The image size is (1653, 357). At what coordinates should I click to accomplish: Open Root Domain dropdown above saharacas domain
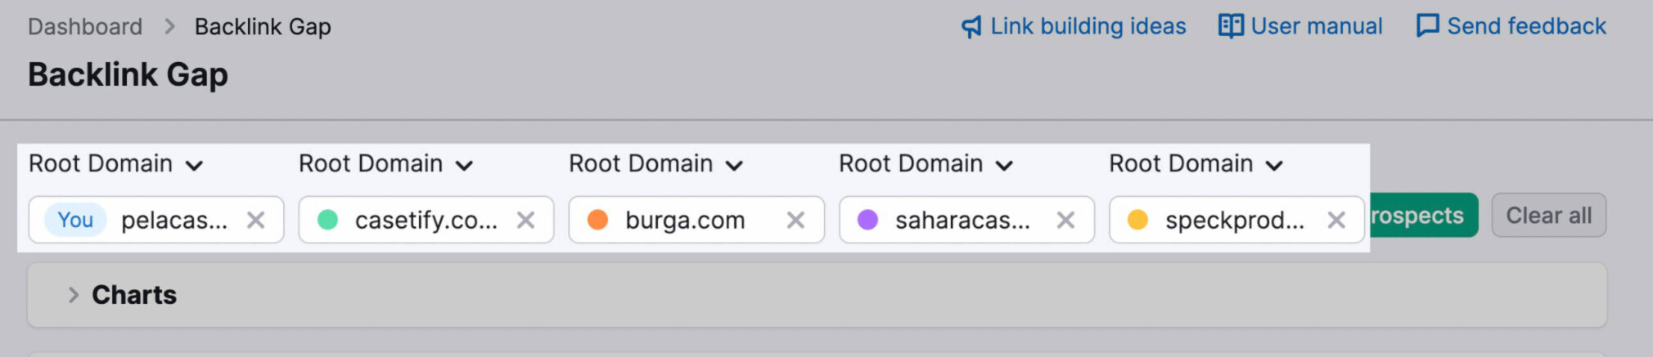click(x=926, y=164)
